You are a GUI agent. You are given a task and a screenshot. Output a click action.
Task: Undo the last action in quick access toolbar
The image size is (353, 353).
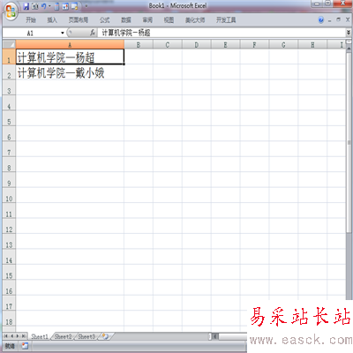(x=43, y=6)
